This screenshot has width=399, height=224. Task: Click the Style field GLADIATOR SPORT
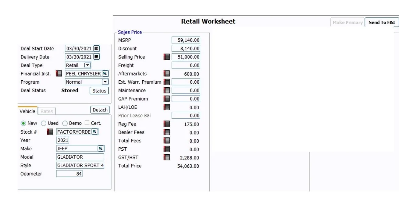(80, 165)
